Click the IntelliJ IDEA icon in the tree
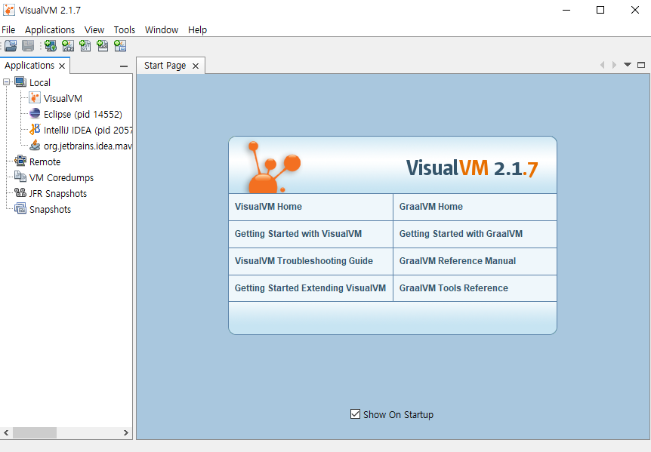 pos(35,129)
